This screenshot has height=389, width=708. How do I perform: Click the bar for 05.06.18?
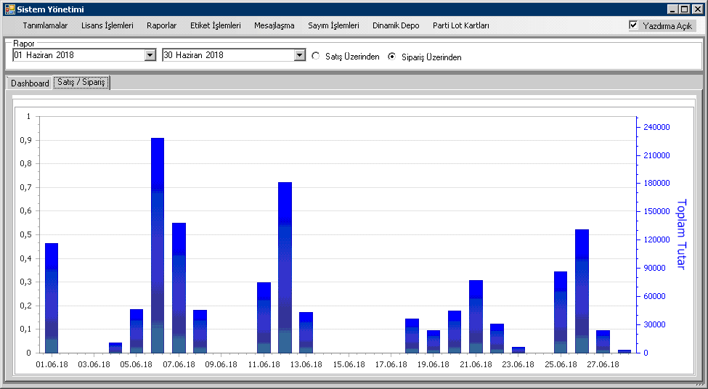pos(137,331)
